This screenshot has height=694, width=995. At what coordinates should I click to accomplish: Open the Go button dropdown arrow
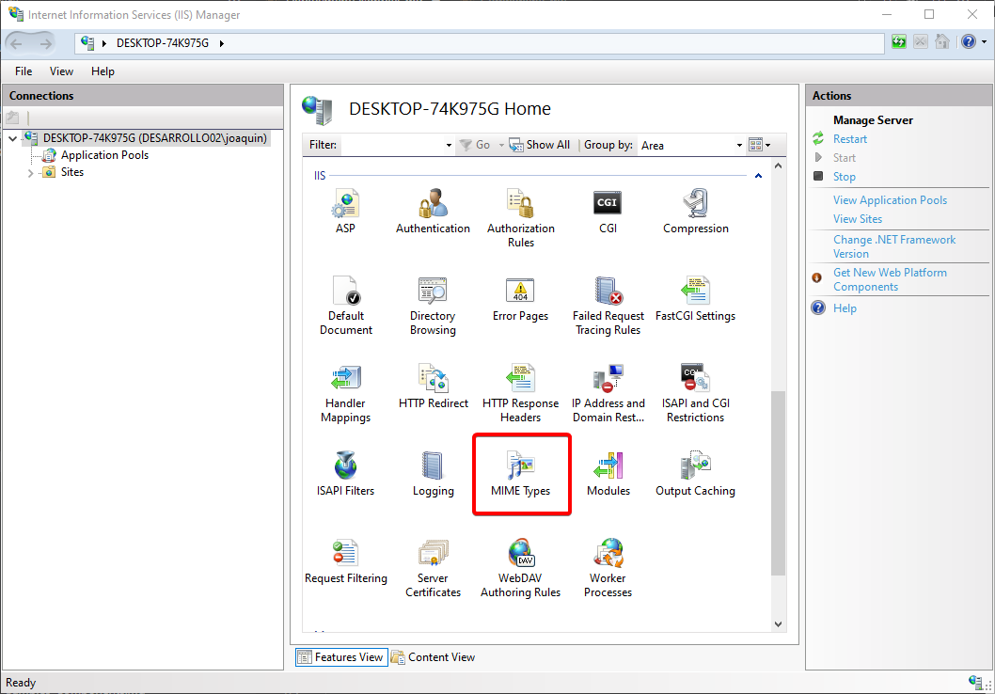[501, 145]
